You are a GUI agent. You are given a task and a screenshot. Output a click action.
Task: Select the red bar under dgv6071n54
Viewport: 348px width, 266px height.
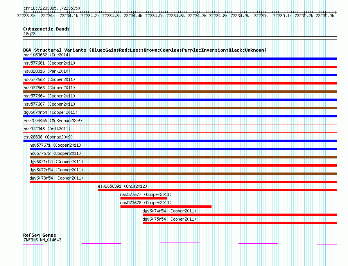183,165
